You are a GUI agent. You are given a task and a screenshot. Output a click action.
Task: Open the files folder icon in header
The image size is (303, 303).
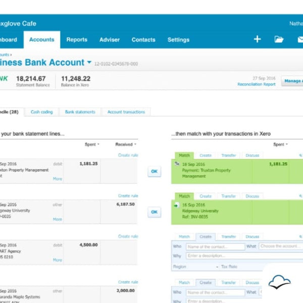tap(279, 39)
